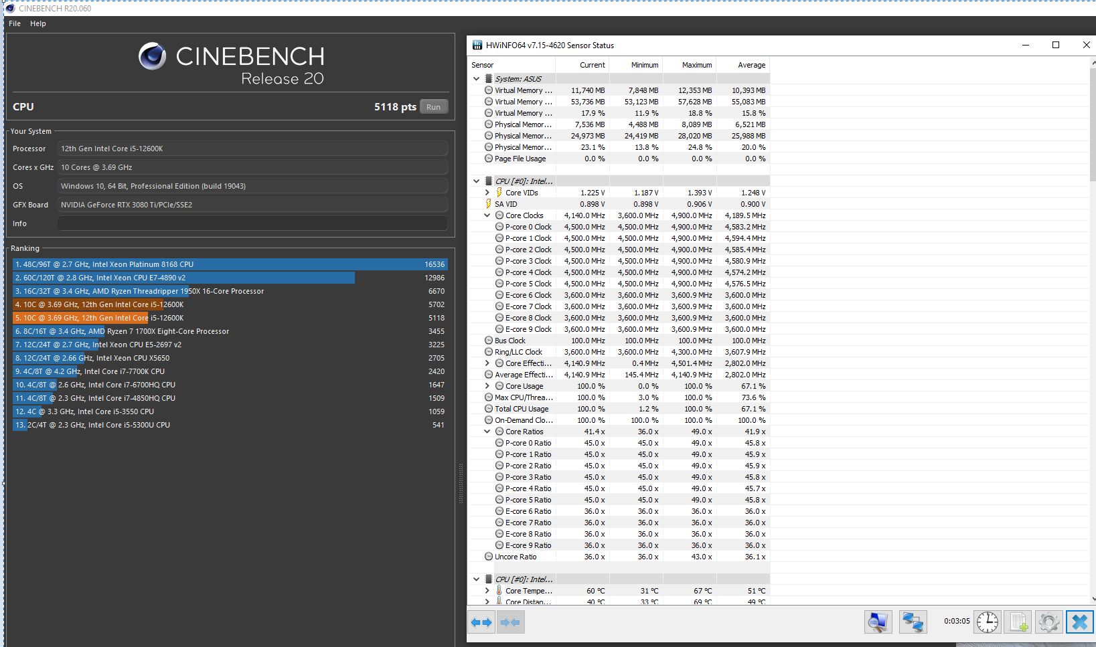This screenshot has height=647, width=1096.
Task: Click the SA VID lightning bolt icon
Action: click(489, 204)
